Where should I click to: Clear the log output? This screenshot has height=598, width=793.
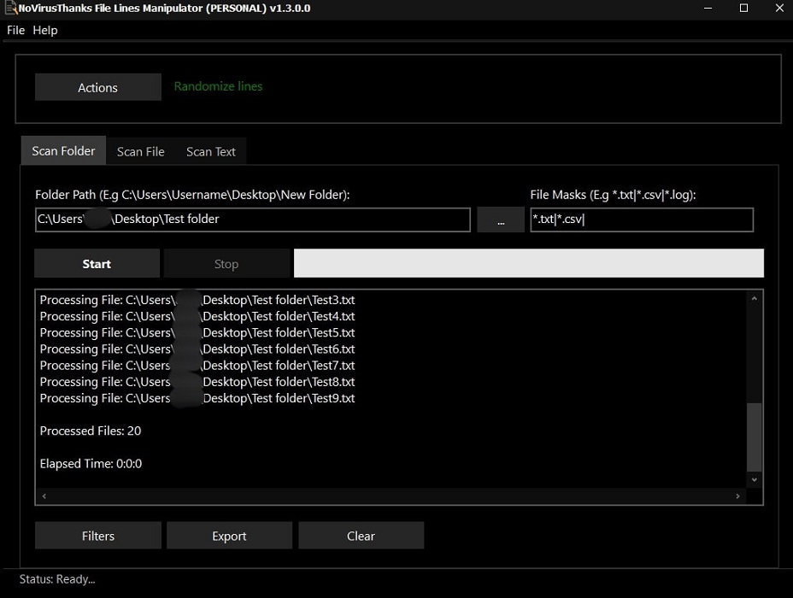[x=361, y=536]
